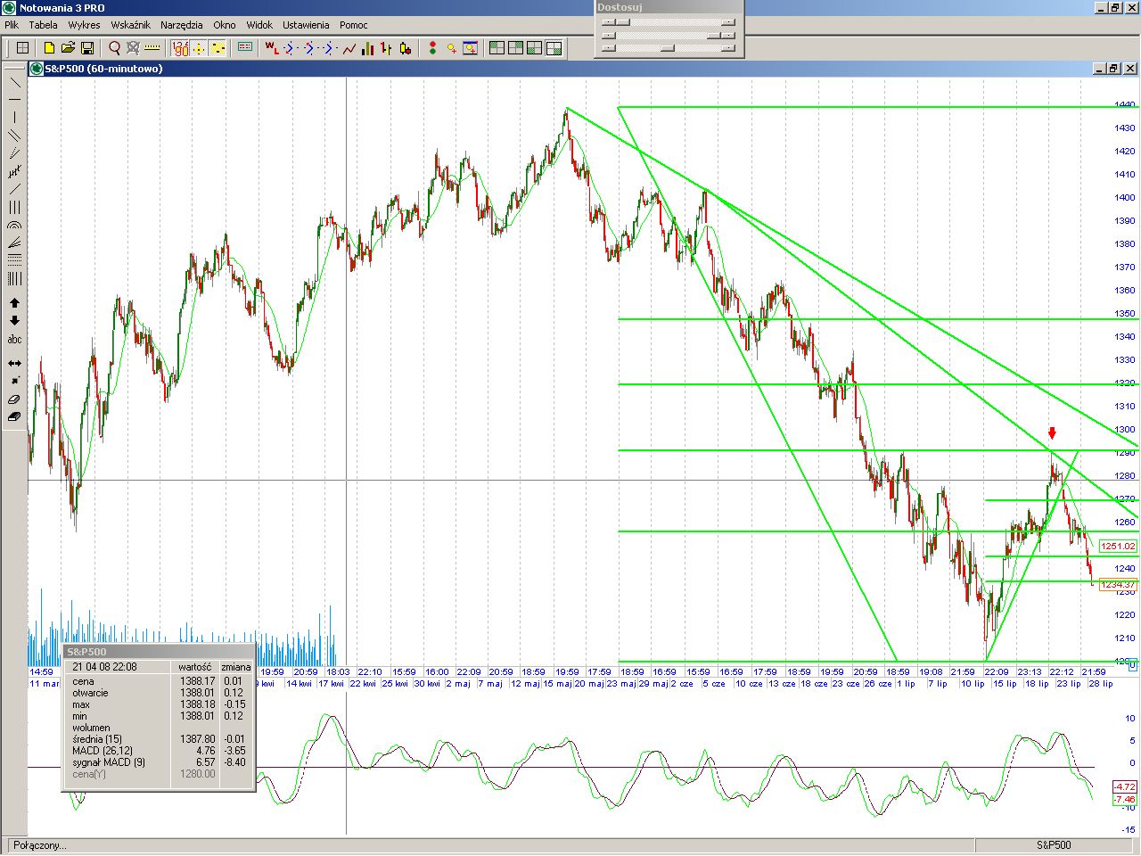The width and height of the screenshot is (1141, 856).
Task: Toggle the ruler measurement icon in toolbar
Action: click(152, 48)
